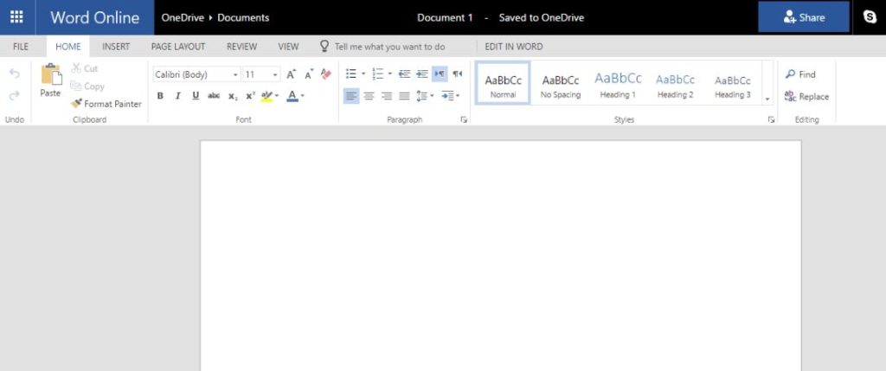
Task: Click the Shrink Font icon
Action: click(309, 74)
